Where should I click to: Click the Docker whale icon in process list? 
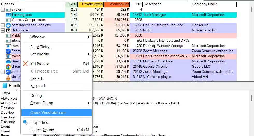tap(8, 25)
